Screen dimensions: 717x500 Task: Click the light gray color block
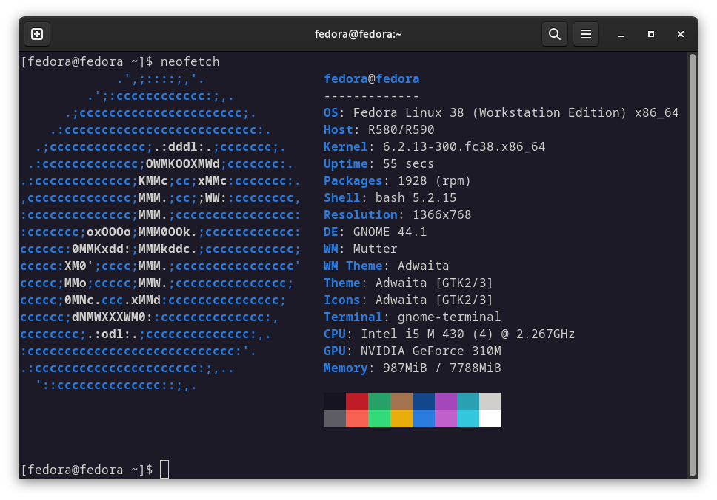[x=490, y=402]
